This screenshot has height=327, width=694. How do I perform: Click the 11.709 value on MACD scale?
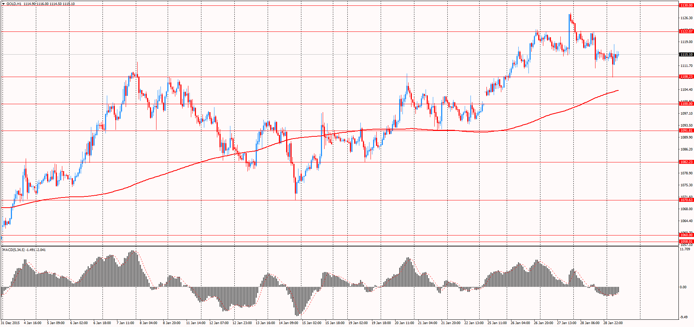[x=685, y=249]
